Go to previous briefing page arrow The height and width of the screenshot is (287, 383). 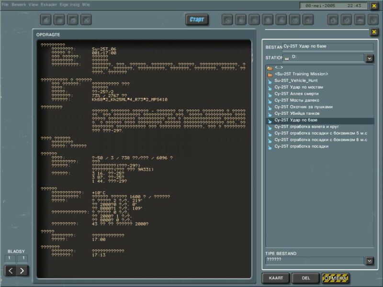[11, 271]
